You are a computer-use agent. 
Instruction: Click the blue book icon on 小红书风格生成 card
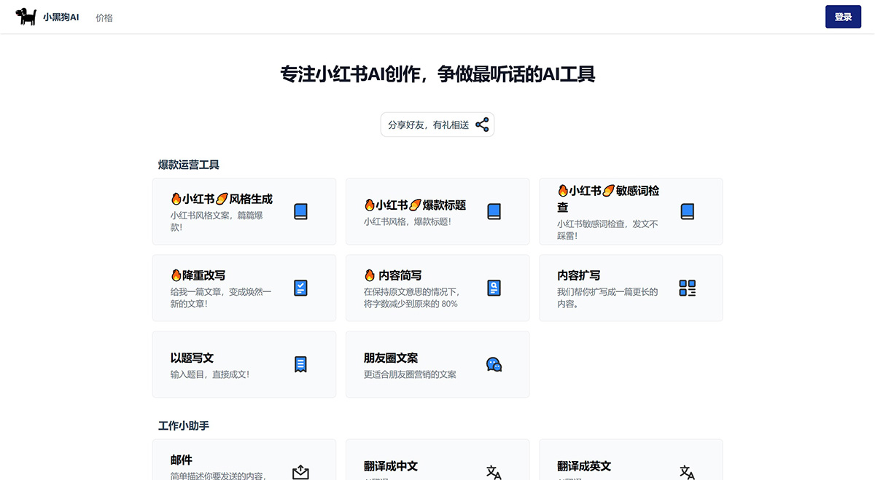[x=301, y=211]
